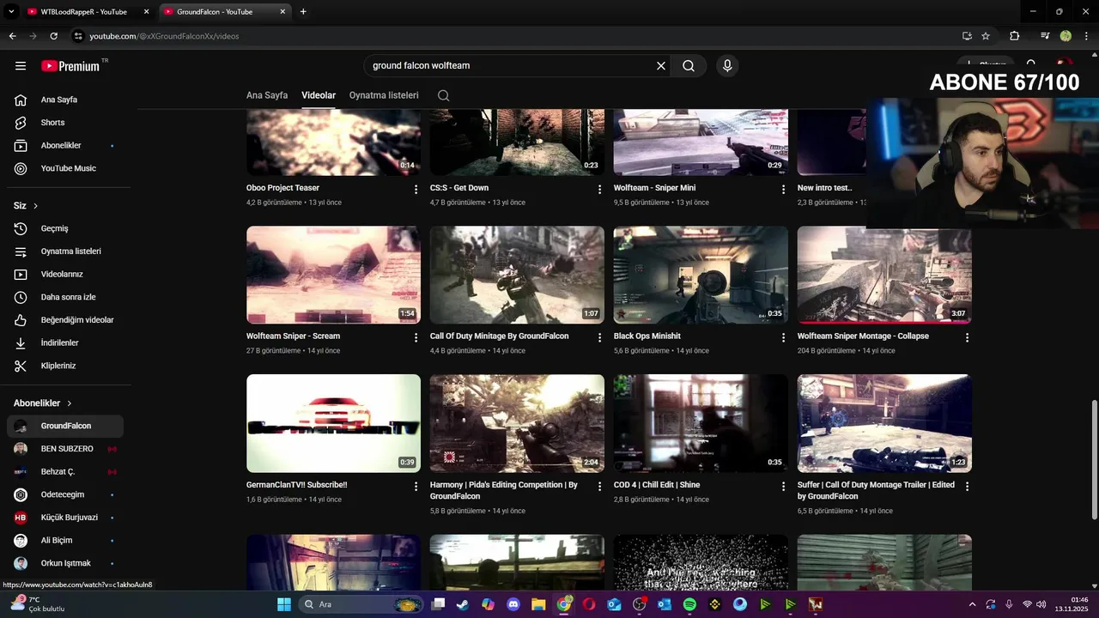Open GroundFalcon subscription in sidebar

click(x=65, y=426)
